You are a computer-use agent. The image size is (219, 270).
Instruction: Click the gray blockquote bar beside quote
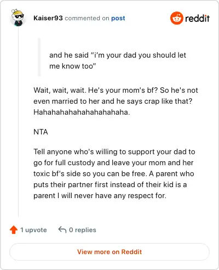tap(39, 57)
